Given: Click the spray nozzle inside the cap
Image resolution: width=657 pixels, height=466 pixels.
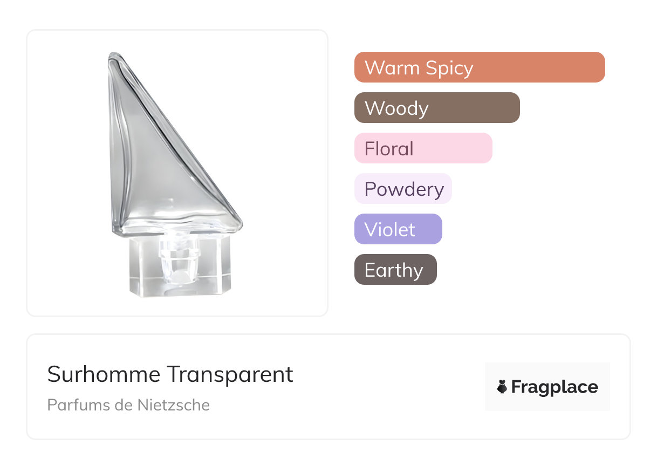Looking at the screenshot, I should coord(177,258).
